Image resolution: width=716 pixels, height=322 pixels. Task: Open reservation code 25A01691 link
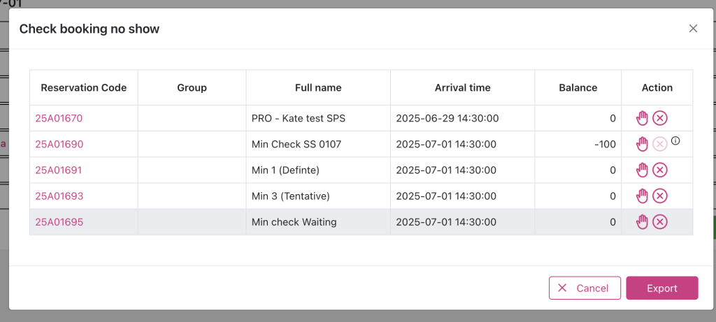(59, 170)
